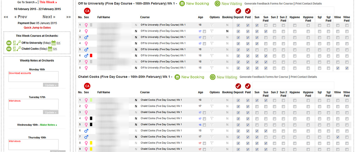Toggle Hygiene checkbox in Off to University row 6

[x=295, y=56]
